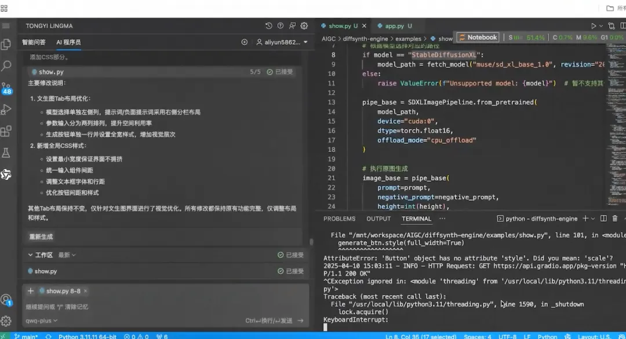
Task: Select Python 3.11.11 64-bit interpreter
Action: click(88, 336)
